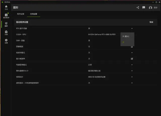Viewport: 161px width, 116px height.
Task: Expand the RTX row dropdown arrow
Action: (132, 29)
